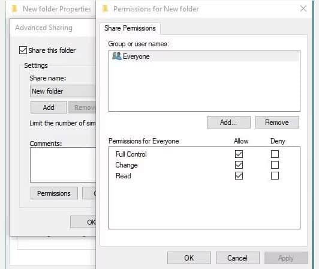Click the New folder Properties folder icon
Screen dimensions: 319x269
[x=14, y=8]
